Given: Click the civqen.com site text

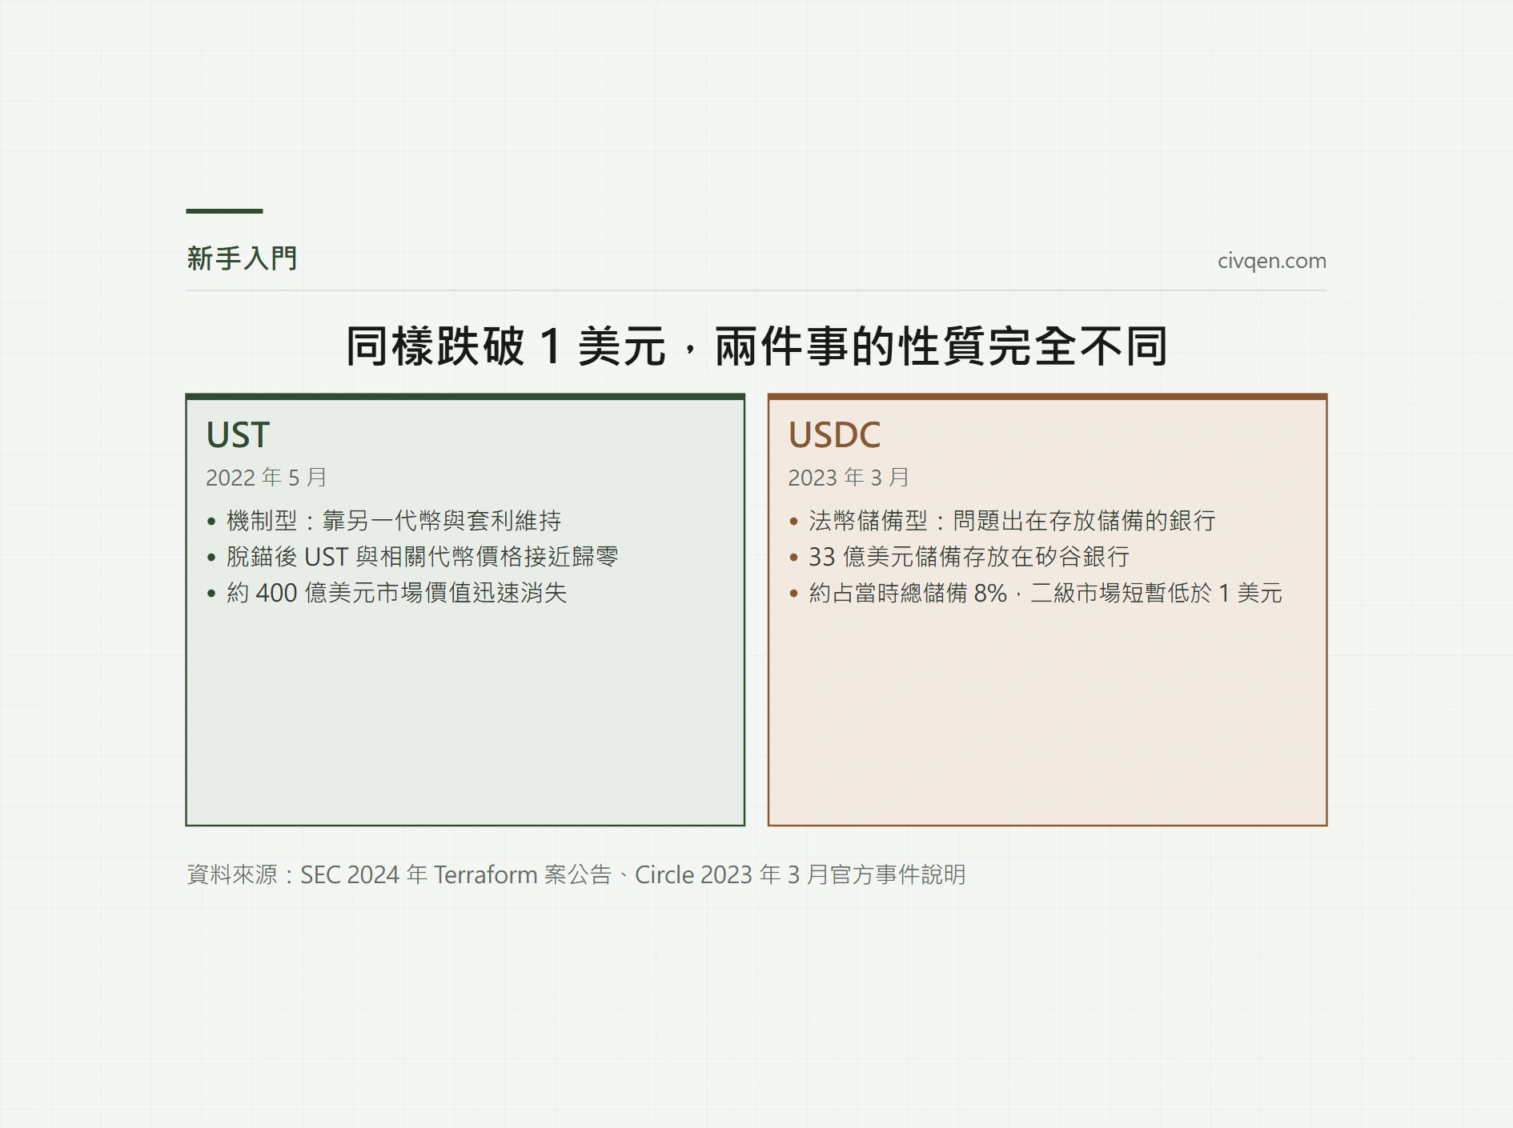Looking at the screenshot, I should point(1271,261).
